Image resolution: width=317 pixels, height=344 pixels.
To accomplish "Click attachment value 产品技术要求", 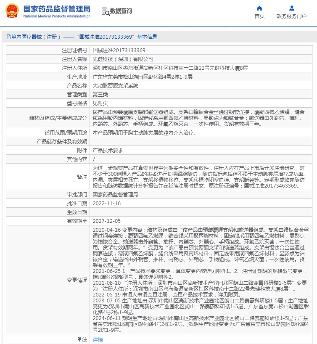I will [108, 150].
